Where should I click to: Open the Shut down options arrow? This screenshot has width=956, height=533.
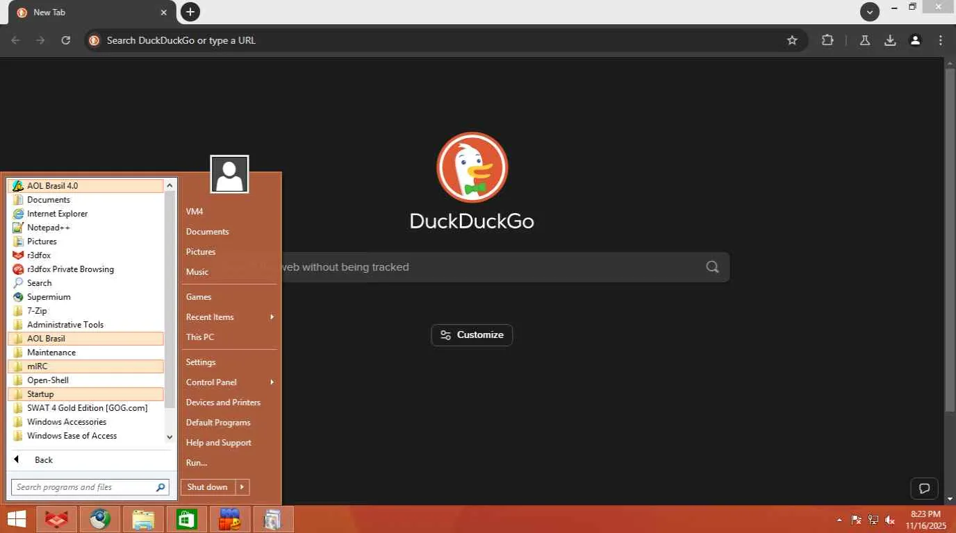coord(242,487)
